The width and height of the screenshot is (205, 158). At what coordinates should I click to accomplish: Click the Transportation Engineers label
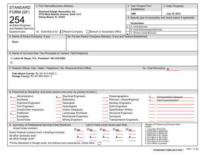[x=124, y=120]
